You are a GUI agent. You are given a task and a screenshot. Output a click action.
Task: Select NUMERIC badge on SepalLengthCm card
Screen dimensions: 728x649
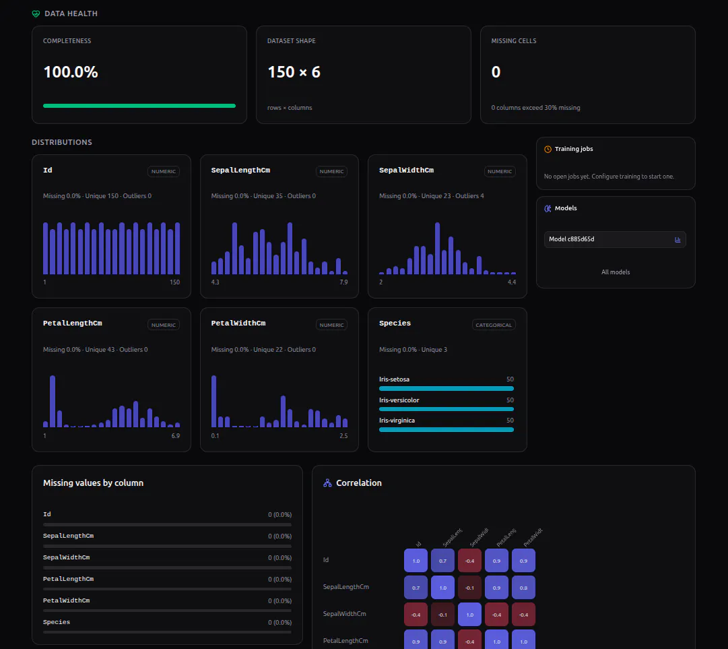point(331,171)
